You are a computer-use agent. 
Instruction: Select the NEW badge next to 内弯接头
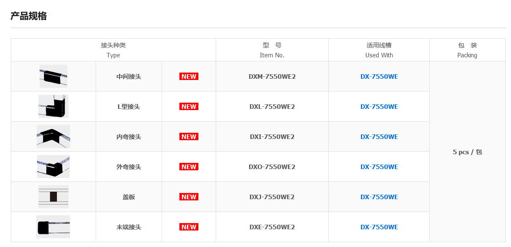189,136
